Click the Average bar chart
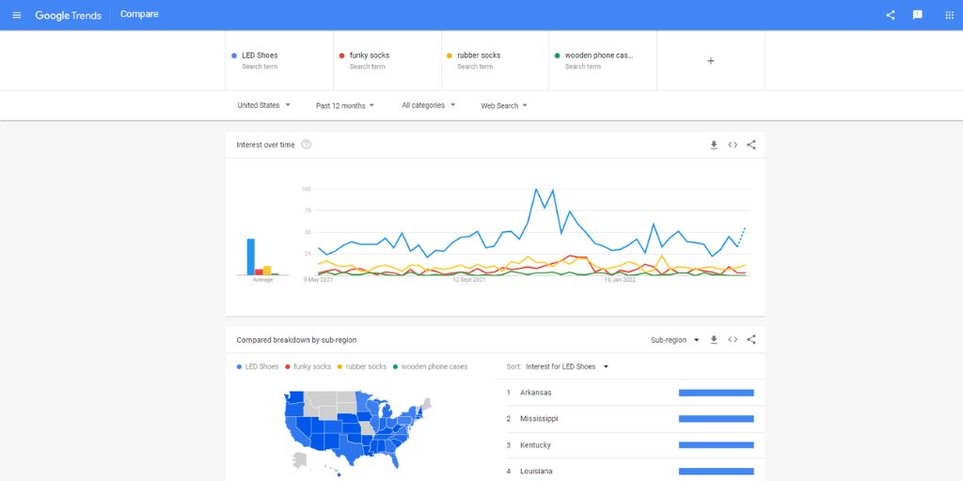 tap(263, 257)
